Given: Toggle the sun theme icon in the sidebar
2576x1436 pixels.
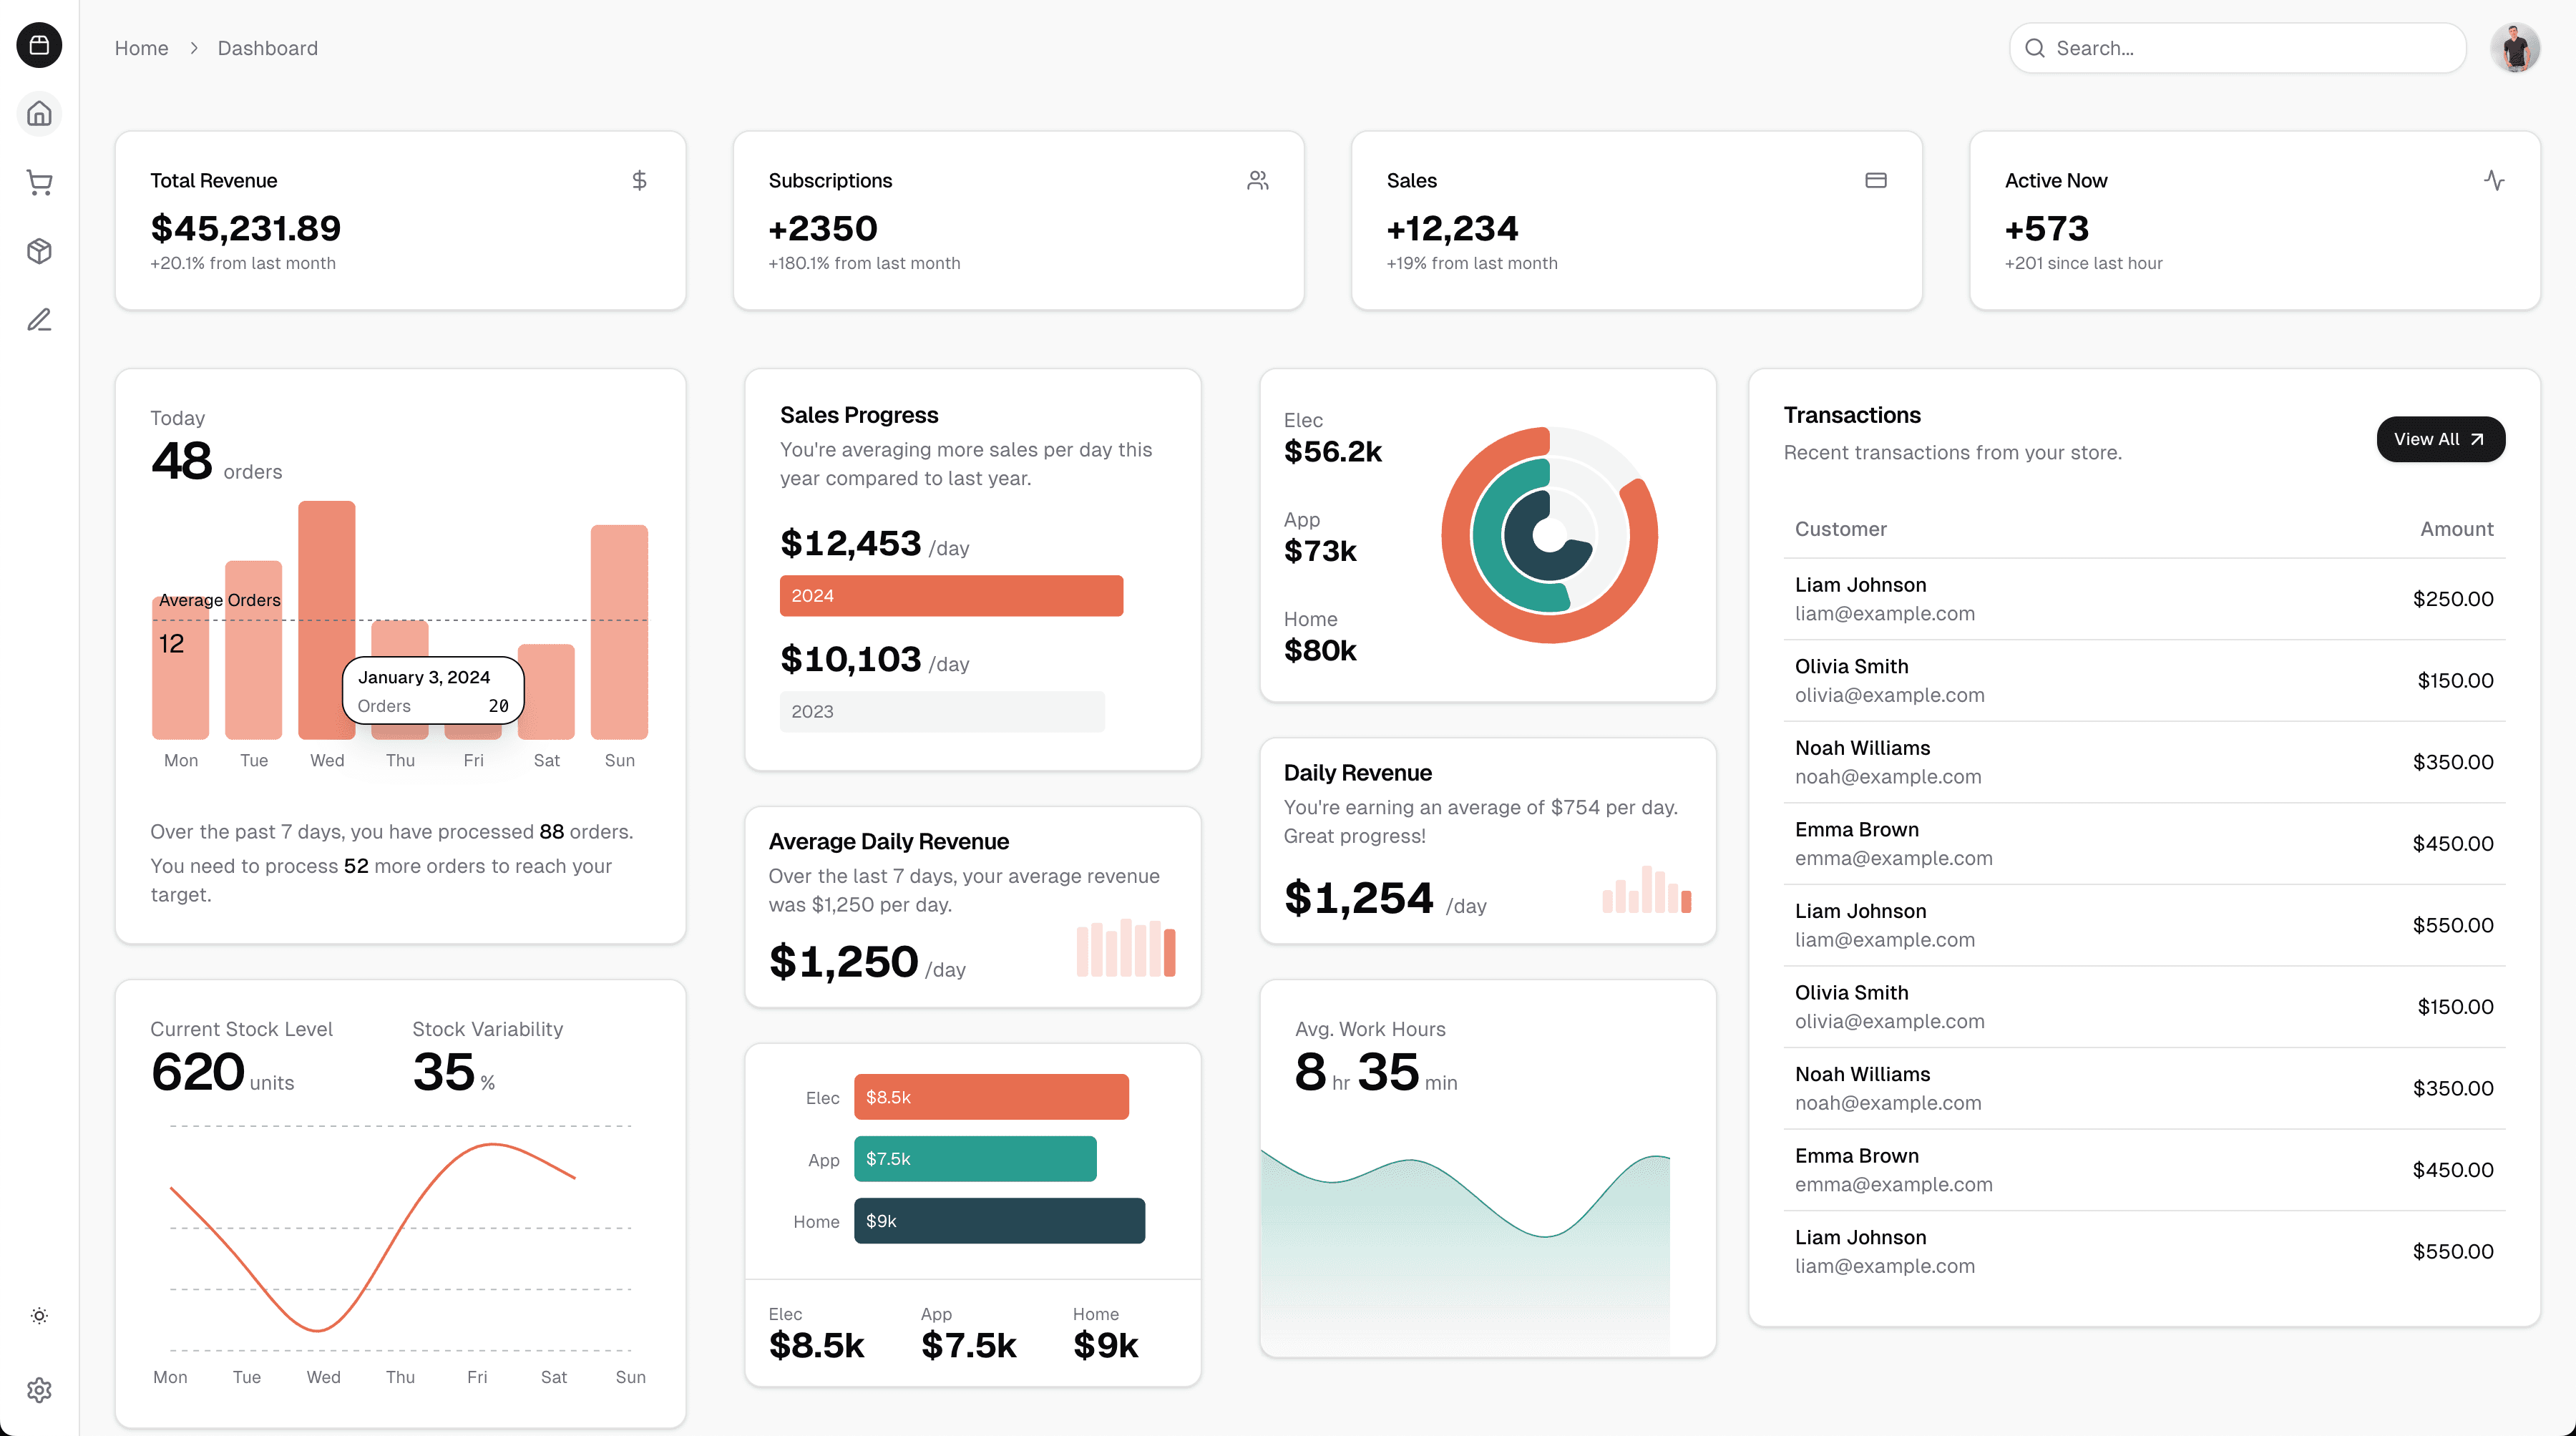Looking at the screenshot, I should click(39, 1316).
